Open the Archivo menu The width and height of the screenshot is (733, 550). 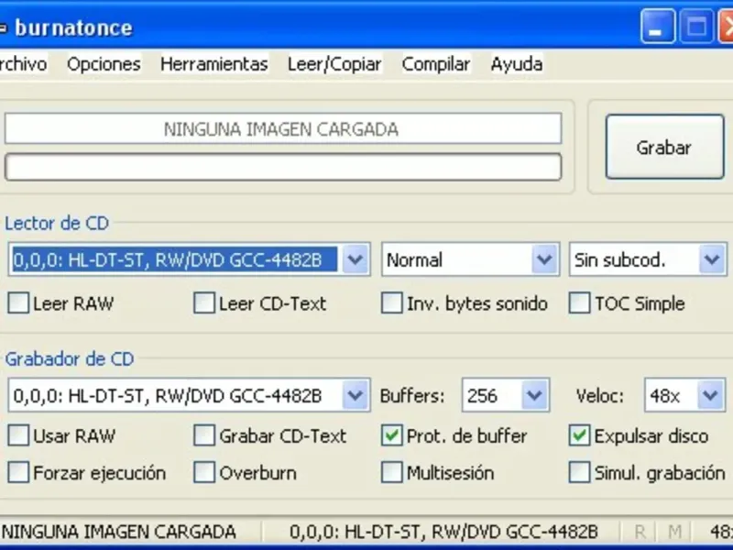click(x=22, y=64)
